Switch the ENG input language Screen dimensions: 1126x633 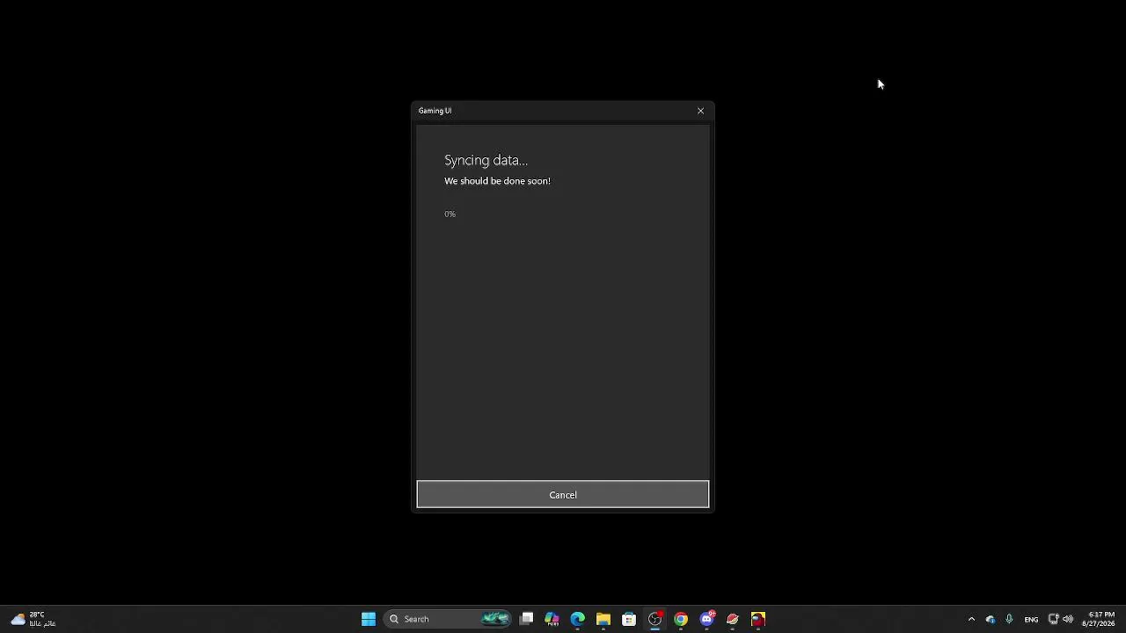(1031, 619)
